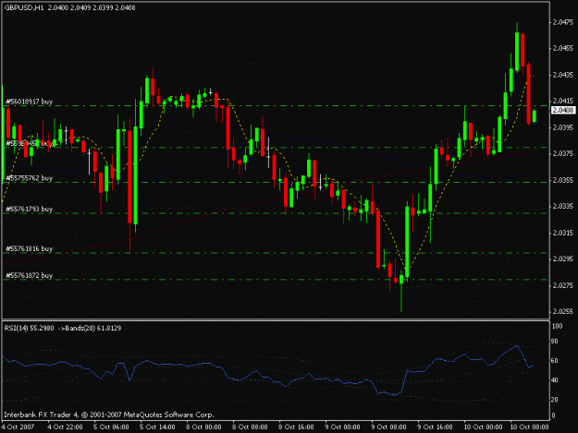Click the RSI scale value 40
Viewport: 578px width, 433px height.
pos(556,380)
